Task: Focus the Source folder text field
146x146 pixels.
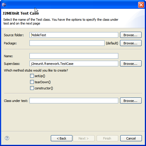Action: click(74, 35)
